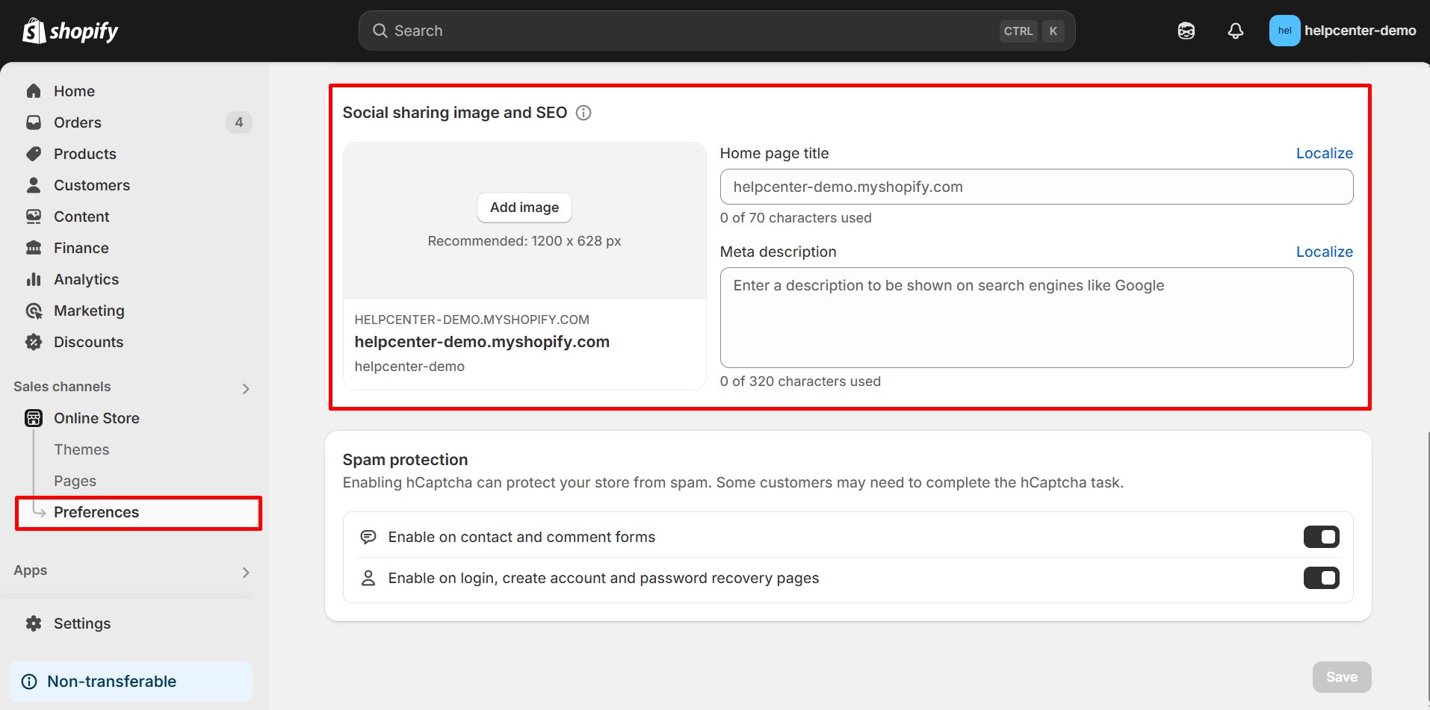Select Pages under Online Store
This screenshot has width=1430, height=710.
pos(75,481)
